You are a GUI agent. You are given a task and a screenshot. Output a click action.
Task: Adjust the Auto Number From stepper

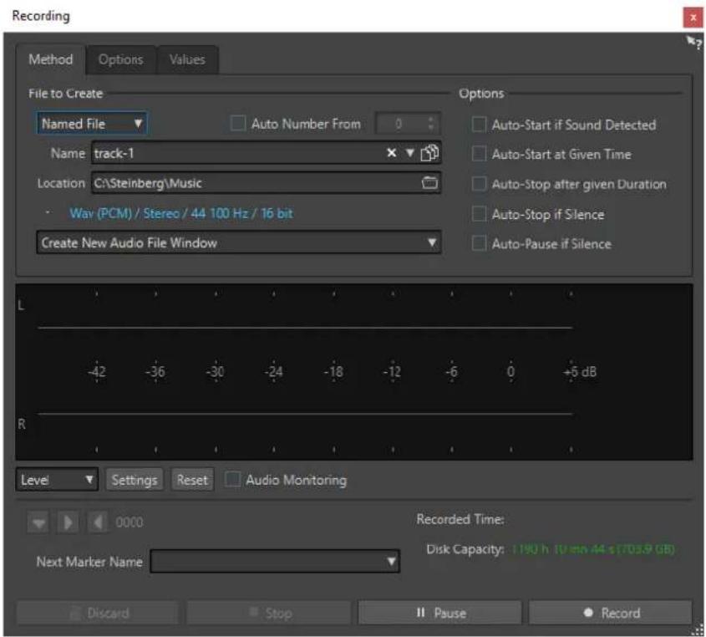[x=431, y=124]
